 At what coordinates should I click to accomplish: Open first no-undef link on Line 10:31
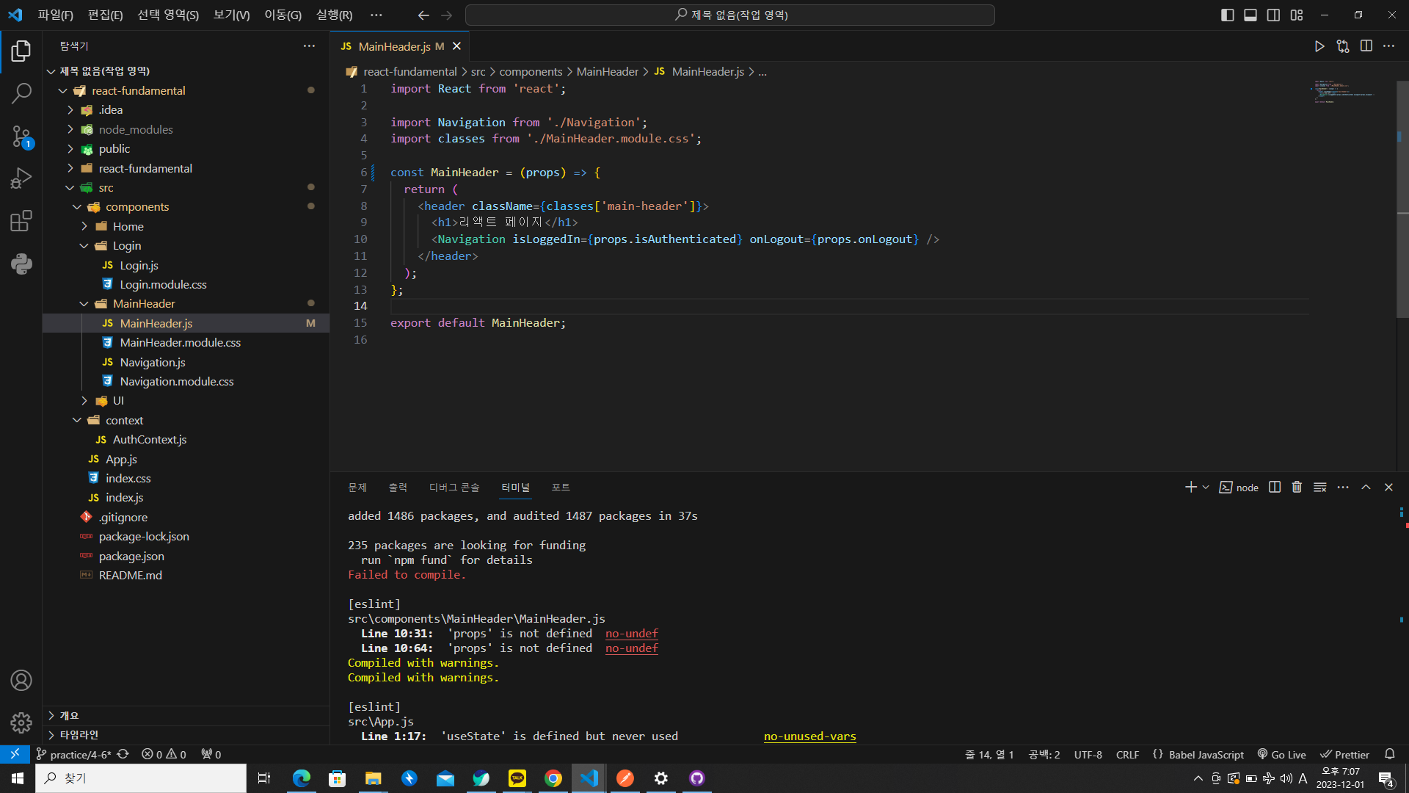pyautogui.click(x=631, y=633)
